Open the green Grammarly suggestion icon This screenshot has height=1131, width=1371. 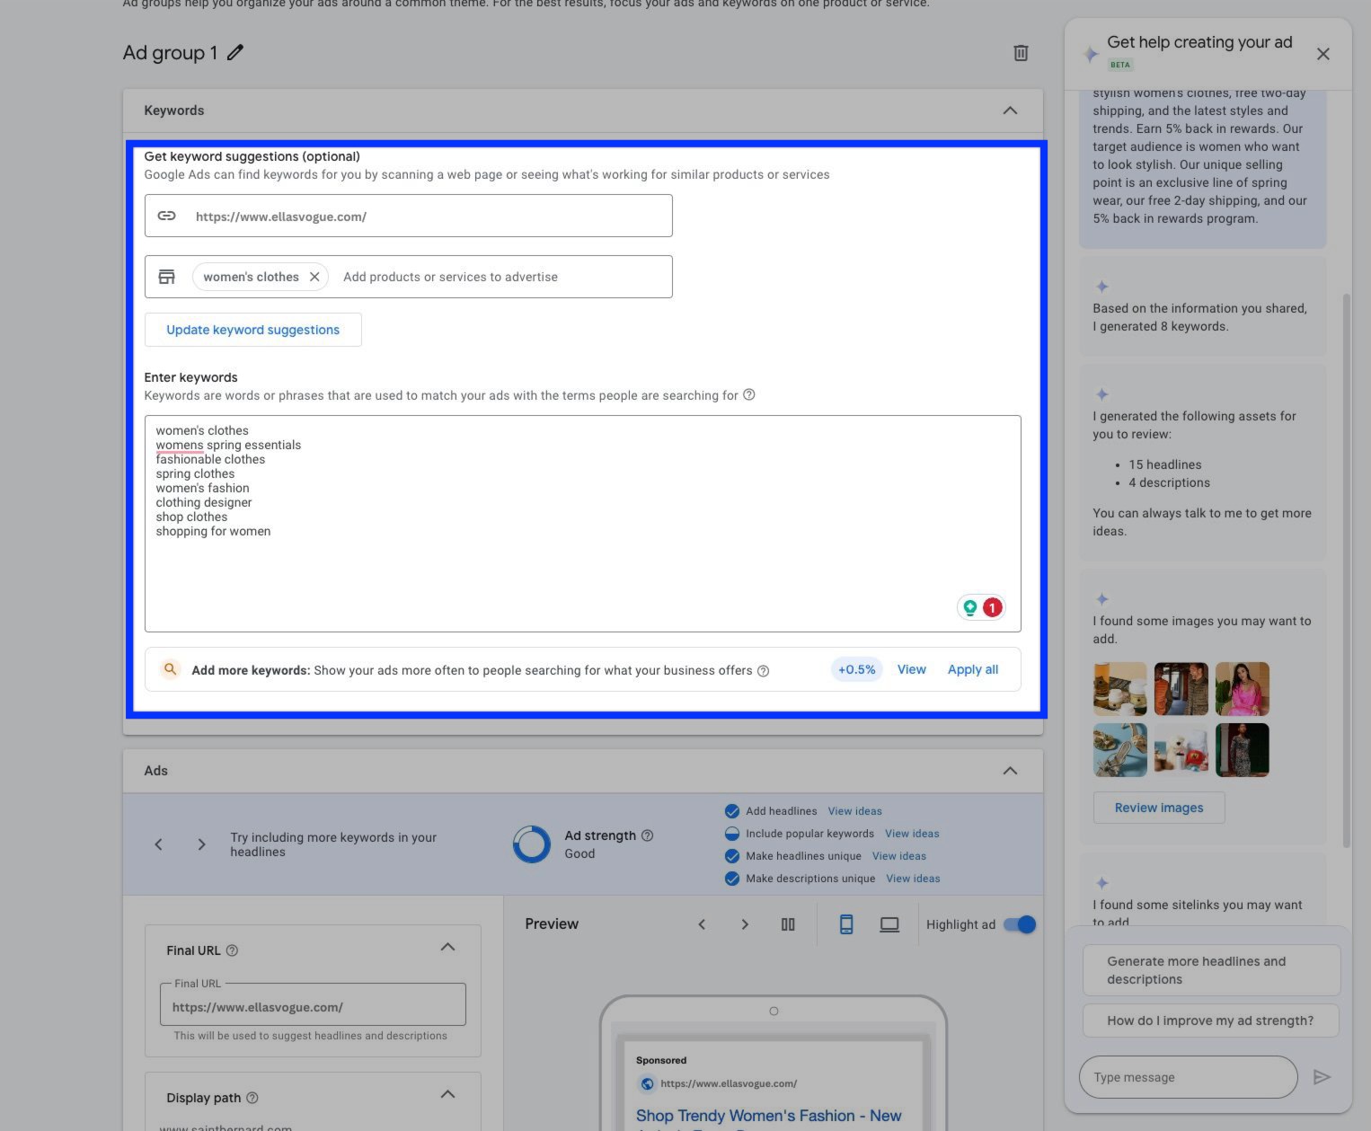(x=970, y=608)
